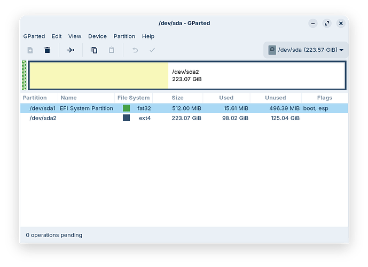
Task: Minimize the GParted window
Action: click(313, 23)
